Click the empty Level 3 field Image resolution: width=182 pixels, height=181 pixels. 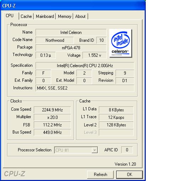tap(116, 132)
